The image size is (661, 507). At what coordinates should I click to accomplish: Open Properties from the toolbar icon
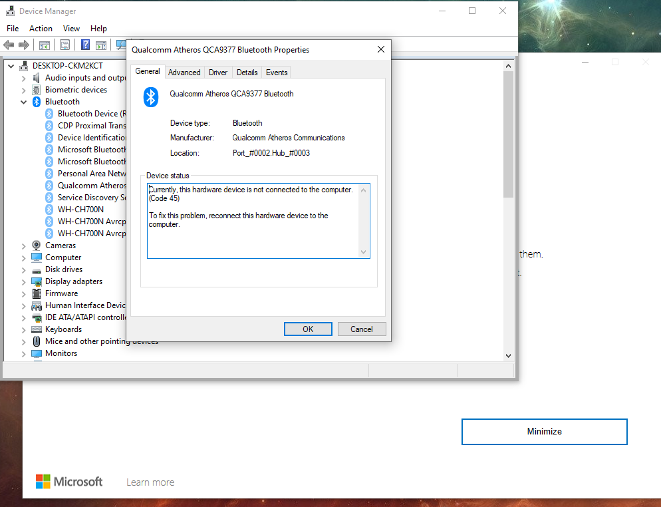pos(65,45)
